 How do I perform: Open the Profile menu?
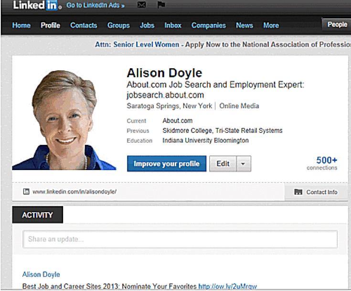click(x=50, y=25)
